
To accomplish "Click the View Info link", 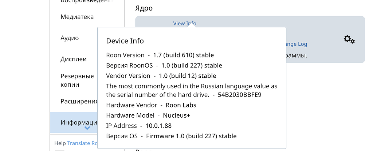I will [x=184, y=24].
